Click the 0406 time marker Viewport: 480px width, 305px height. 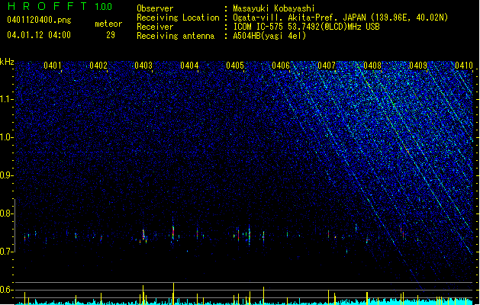281,66
